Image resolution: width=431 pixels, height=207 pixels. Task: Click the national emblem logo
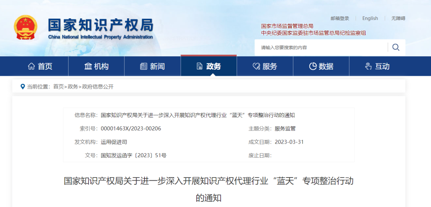coord(25,28)
